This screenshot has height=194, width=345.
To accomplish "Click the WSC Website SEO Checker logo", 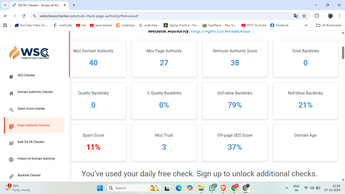I will pyautogui.click(x=29, y=53).
